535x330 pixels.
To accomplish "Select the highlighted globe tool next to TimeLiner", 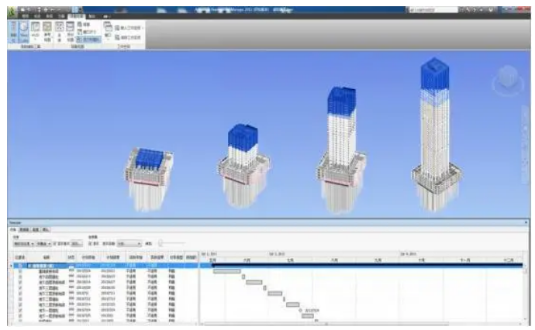I will 24,31.
